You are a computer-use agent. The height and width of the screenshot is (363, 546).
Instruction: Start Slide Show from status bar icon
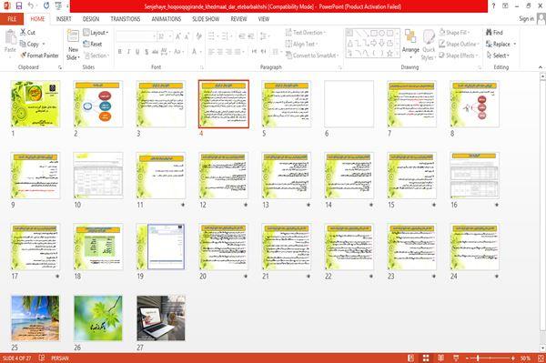coord(456,358)
